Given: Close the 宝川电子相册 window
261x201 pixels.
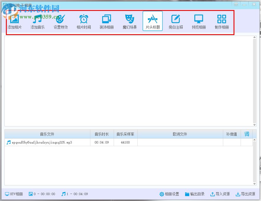Looking at the screenshot, I should coord(254,4).
